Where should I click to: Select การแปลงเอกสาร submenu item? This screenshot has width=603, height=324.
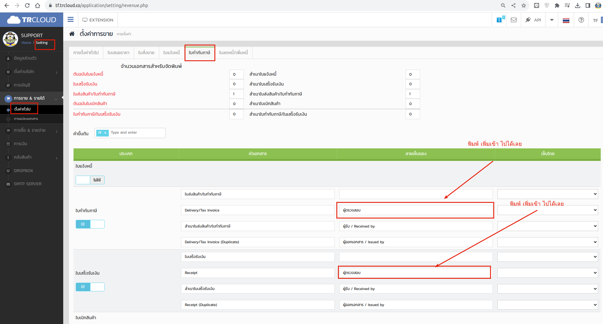[x=26, y=119]
